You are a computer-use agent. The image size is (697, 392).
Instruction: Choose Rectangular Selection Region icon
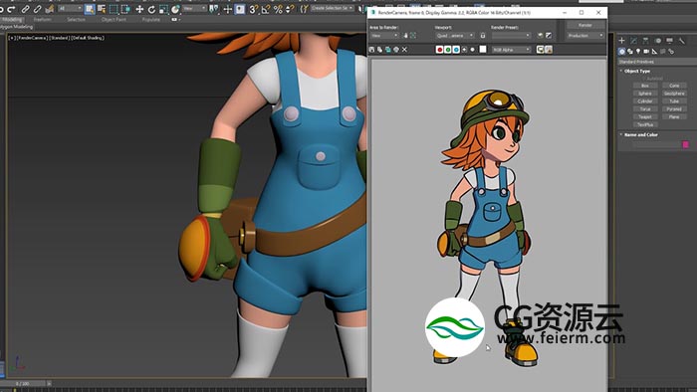[x=114, y=9]
